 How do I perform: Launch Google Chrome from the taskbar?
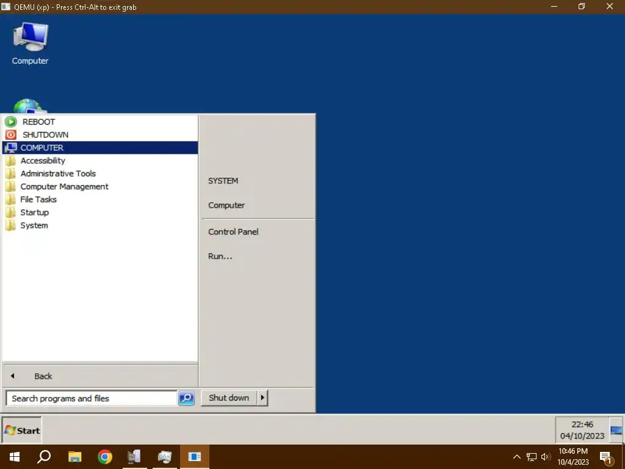[105, 457]
